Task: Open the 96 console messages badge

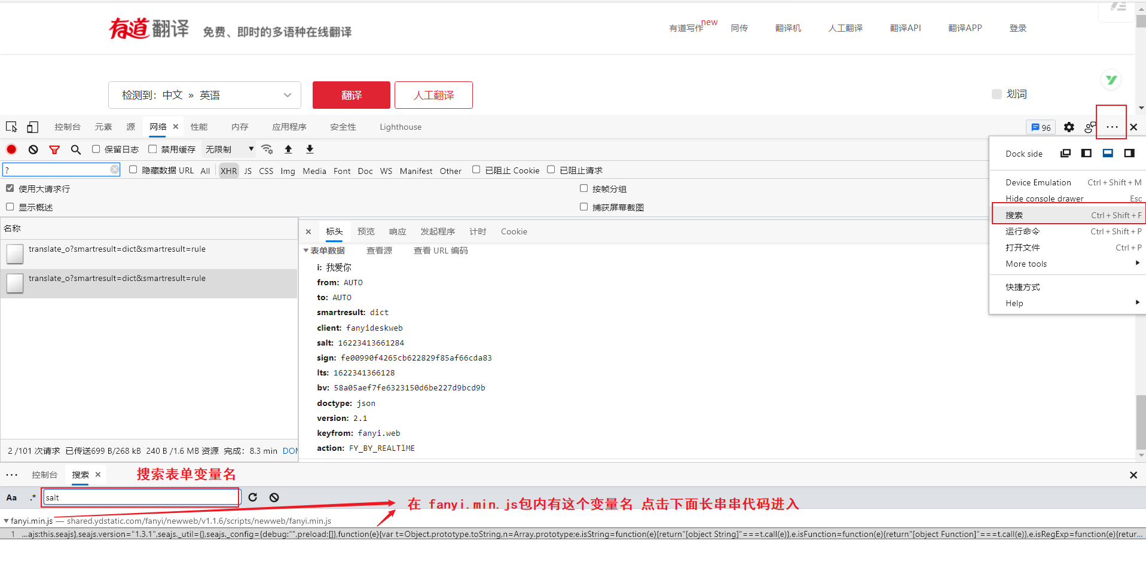Action: click(1041, 127)
